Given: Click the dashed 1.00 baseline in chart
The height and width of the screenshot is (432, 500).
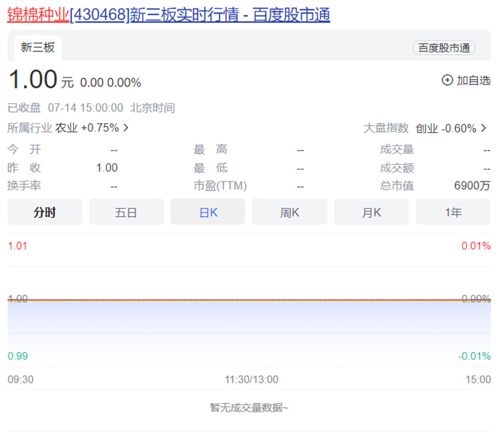Looking at the screenshot, I should pyautogui.click(x=246, y=300).
